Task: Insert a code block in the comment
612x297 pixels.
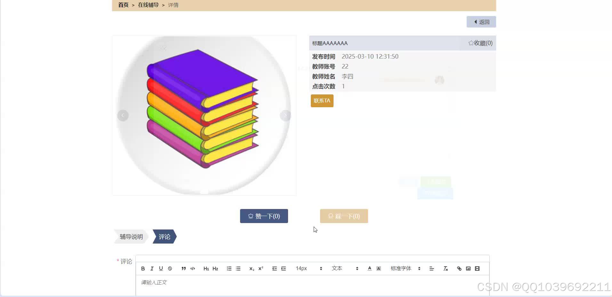Action: click(x=193, y=269)
